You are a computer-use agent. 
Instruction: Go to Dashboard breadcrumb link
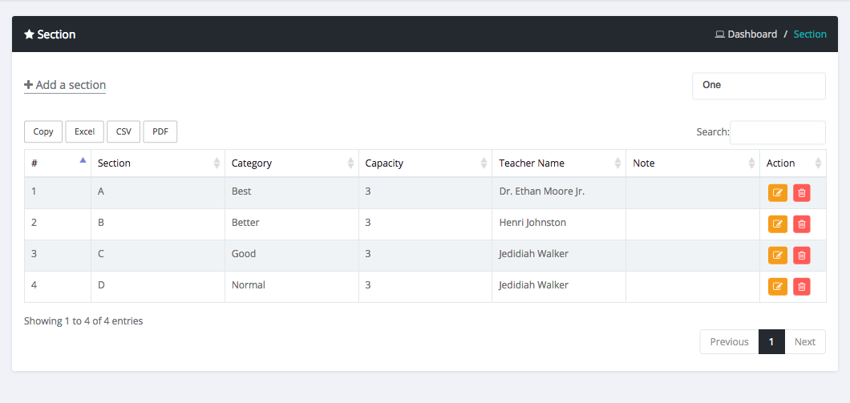pyautogui.click(x=751, y=34)
